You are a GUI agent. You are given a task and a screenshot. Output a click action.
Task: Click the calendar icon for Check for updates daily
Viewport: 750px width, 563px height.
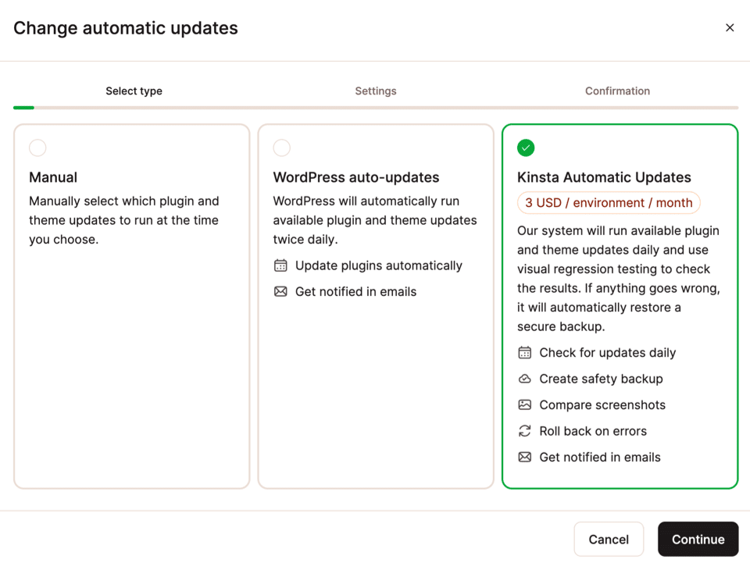[x=525, y=352]
